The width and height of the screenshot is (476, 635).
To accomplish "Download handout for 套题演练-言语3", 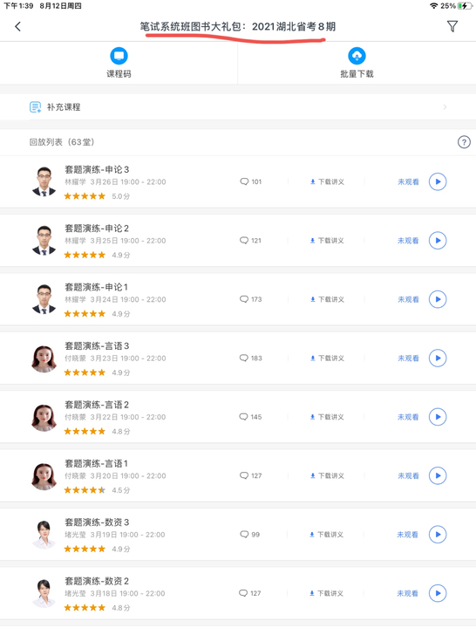I will (327, 358).
